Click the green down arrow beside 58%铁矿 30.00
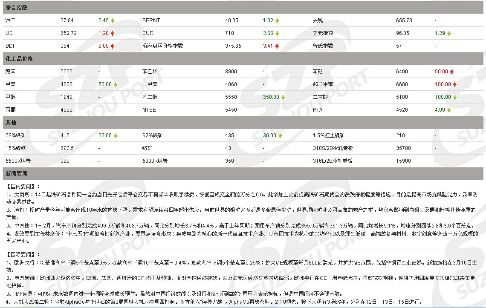This screenshot has width=486, height=308. click(x=116, y=135)
